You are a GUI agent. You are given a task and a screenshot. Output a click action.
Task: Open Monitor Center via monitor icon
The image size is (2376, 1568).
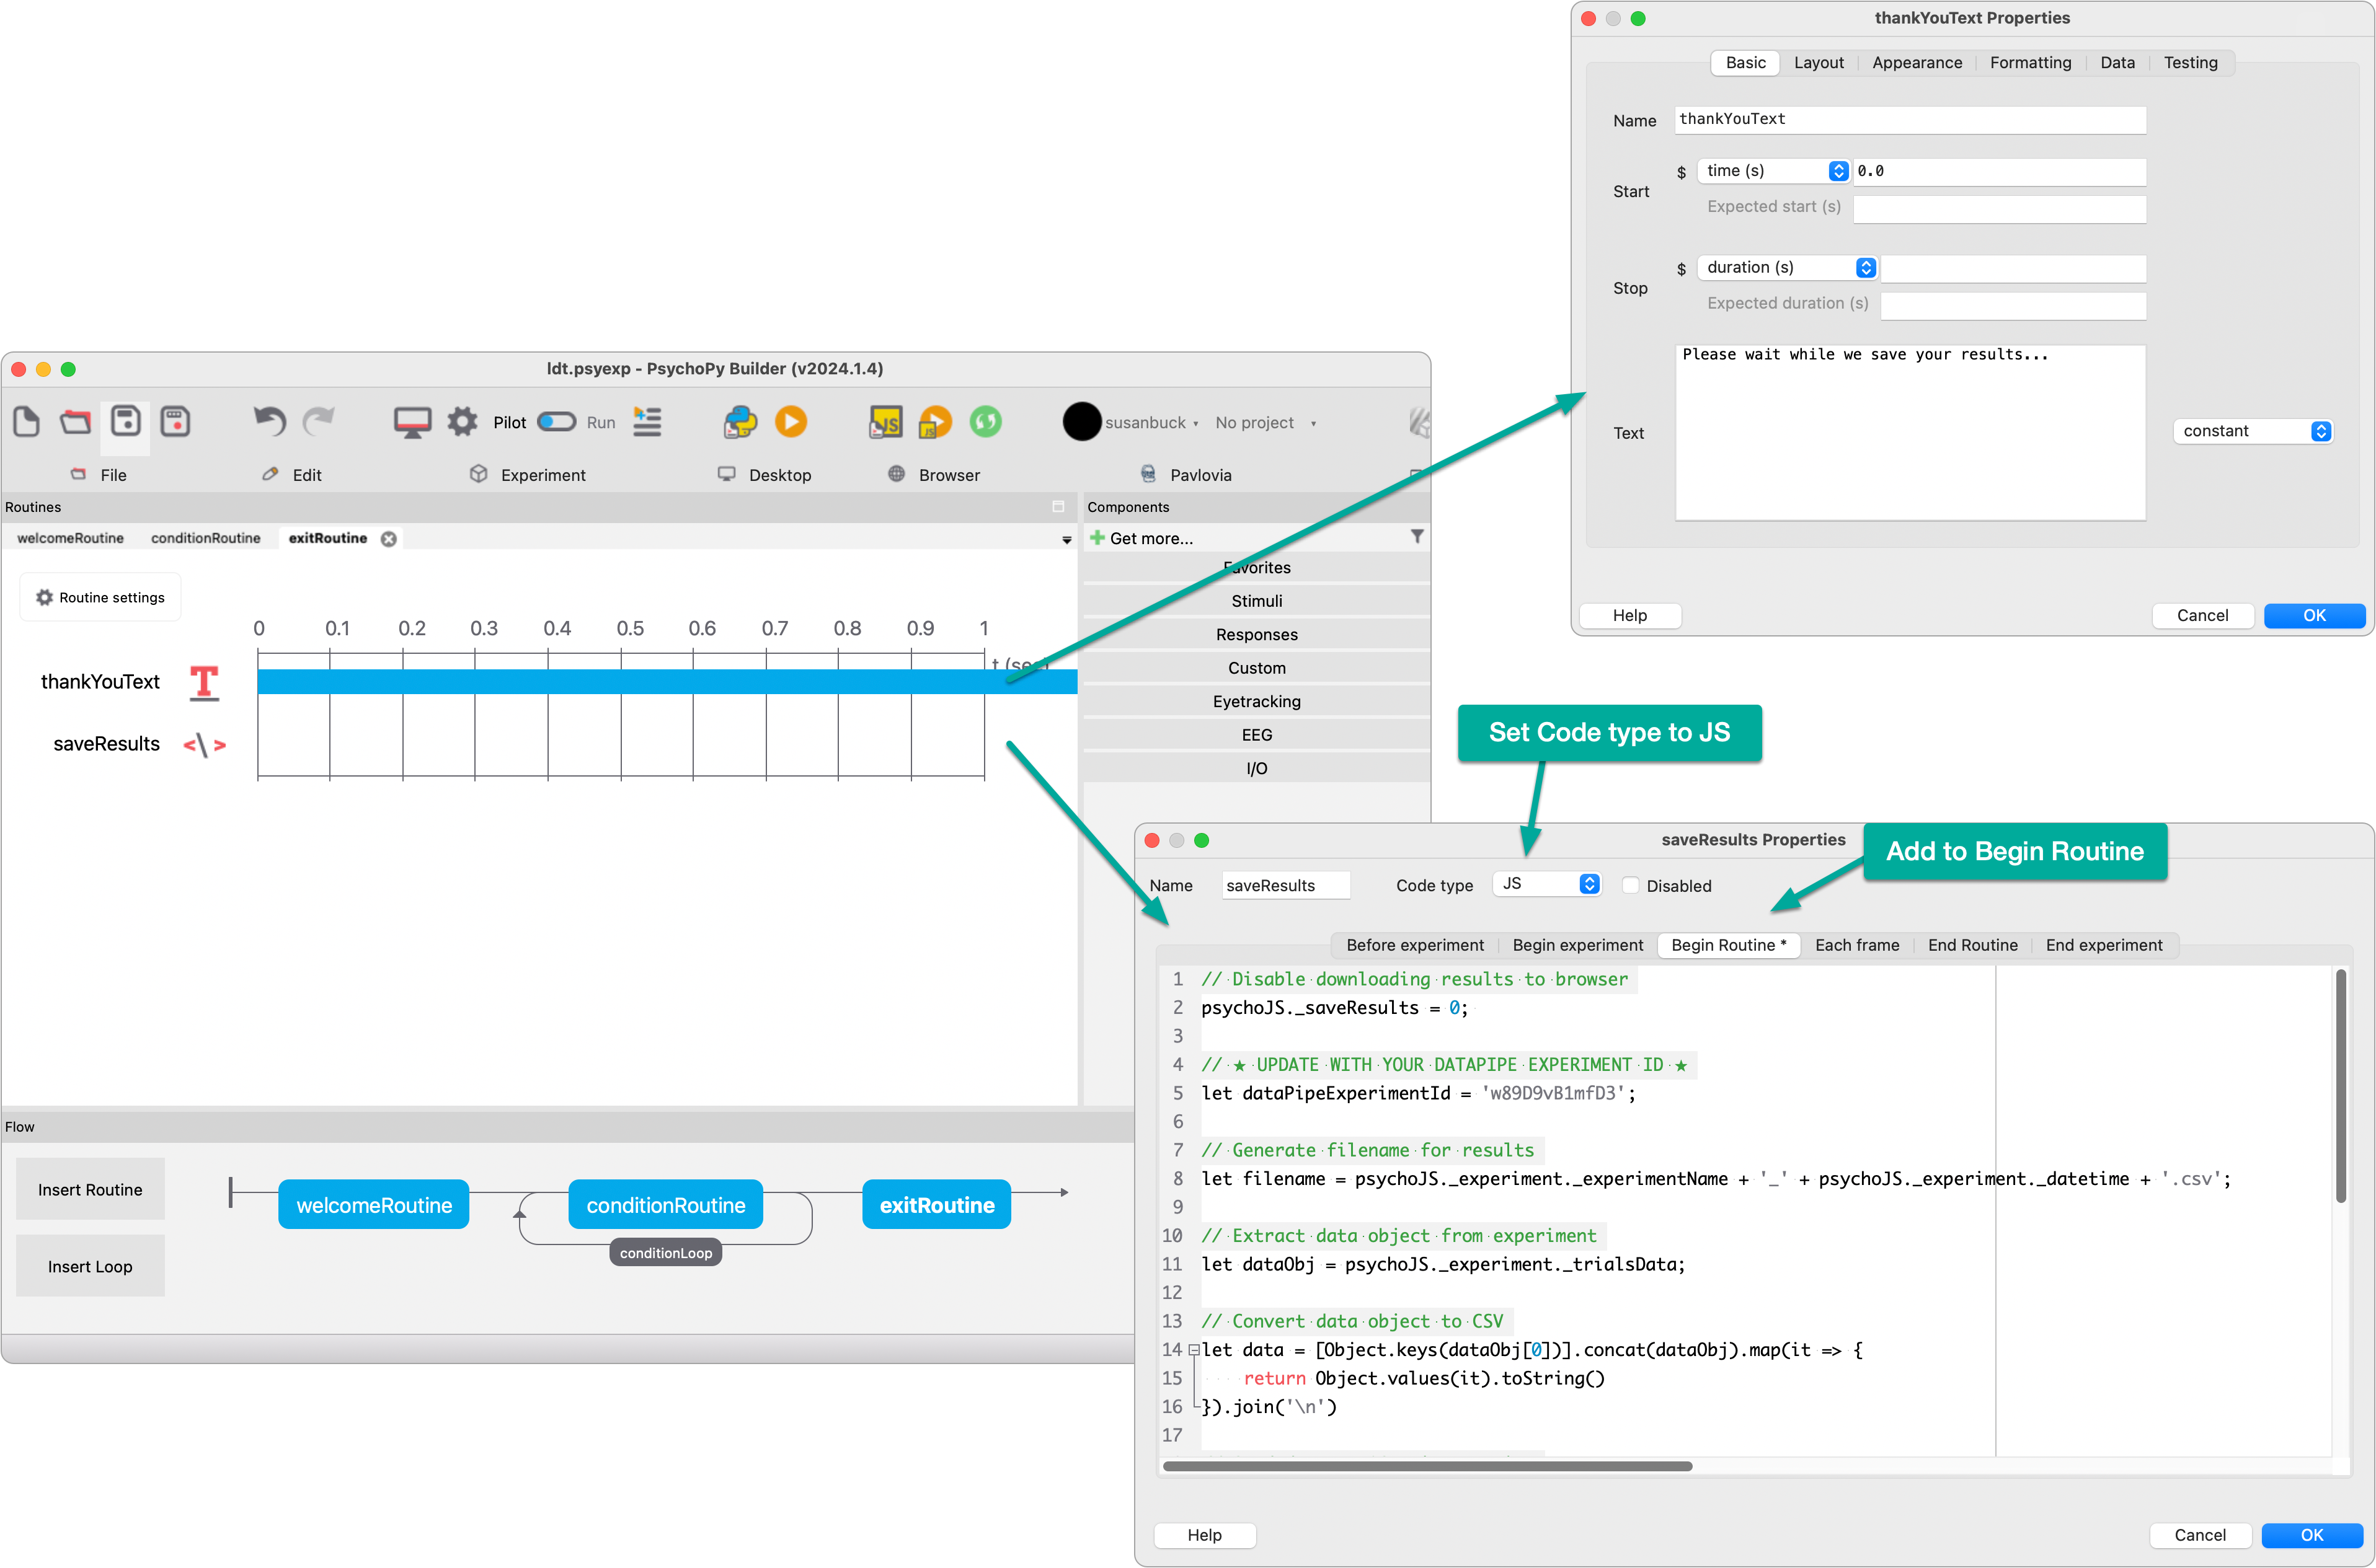(412, 422)
